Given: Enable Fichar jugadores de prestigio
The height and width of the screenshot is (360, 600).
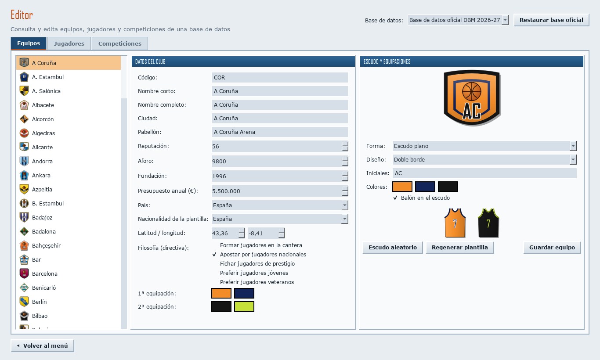Looking at the screenshot, I should point(254,264).
